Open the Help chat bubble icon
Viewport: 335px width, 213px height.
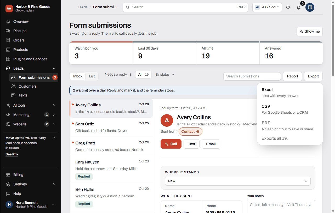(8, 193)
